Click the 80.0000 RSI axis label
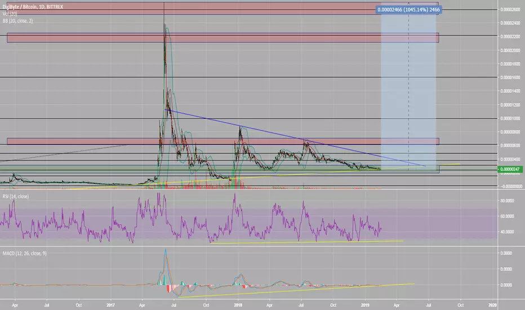Viewport: 525px width, 310px height. (x=507, y=201)
